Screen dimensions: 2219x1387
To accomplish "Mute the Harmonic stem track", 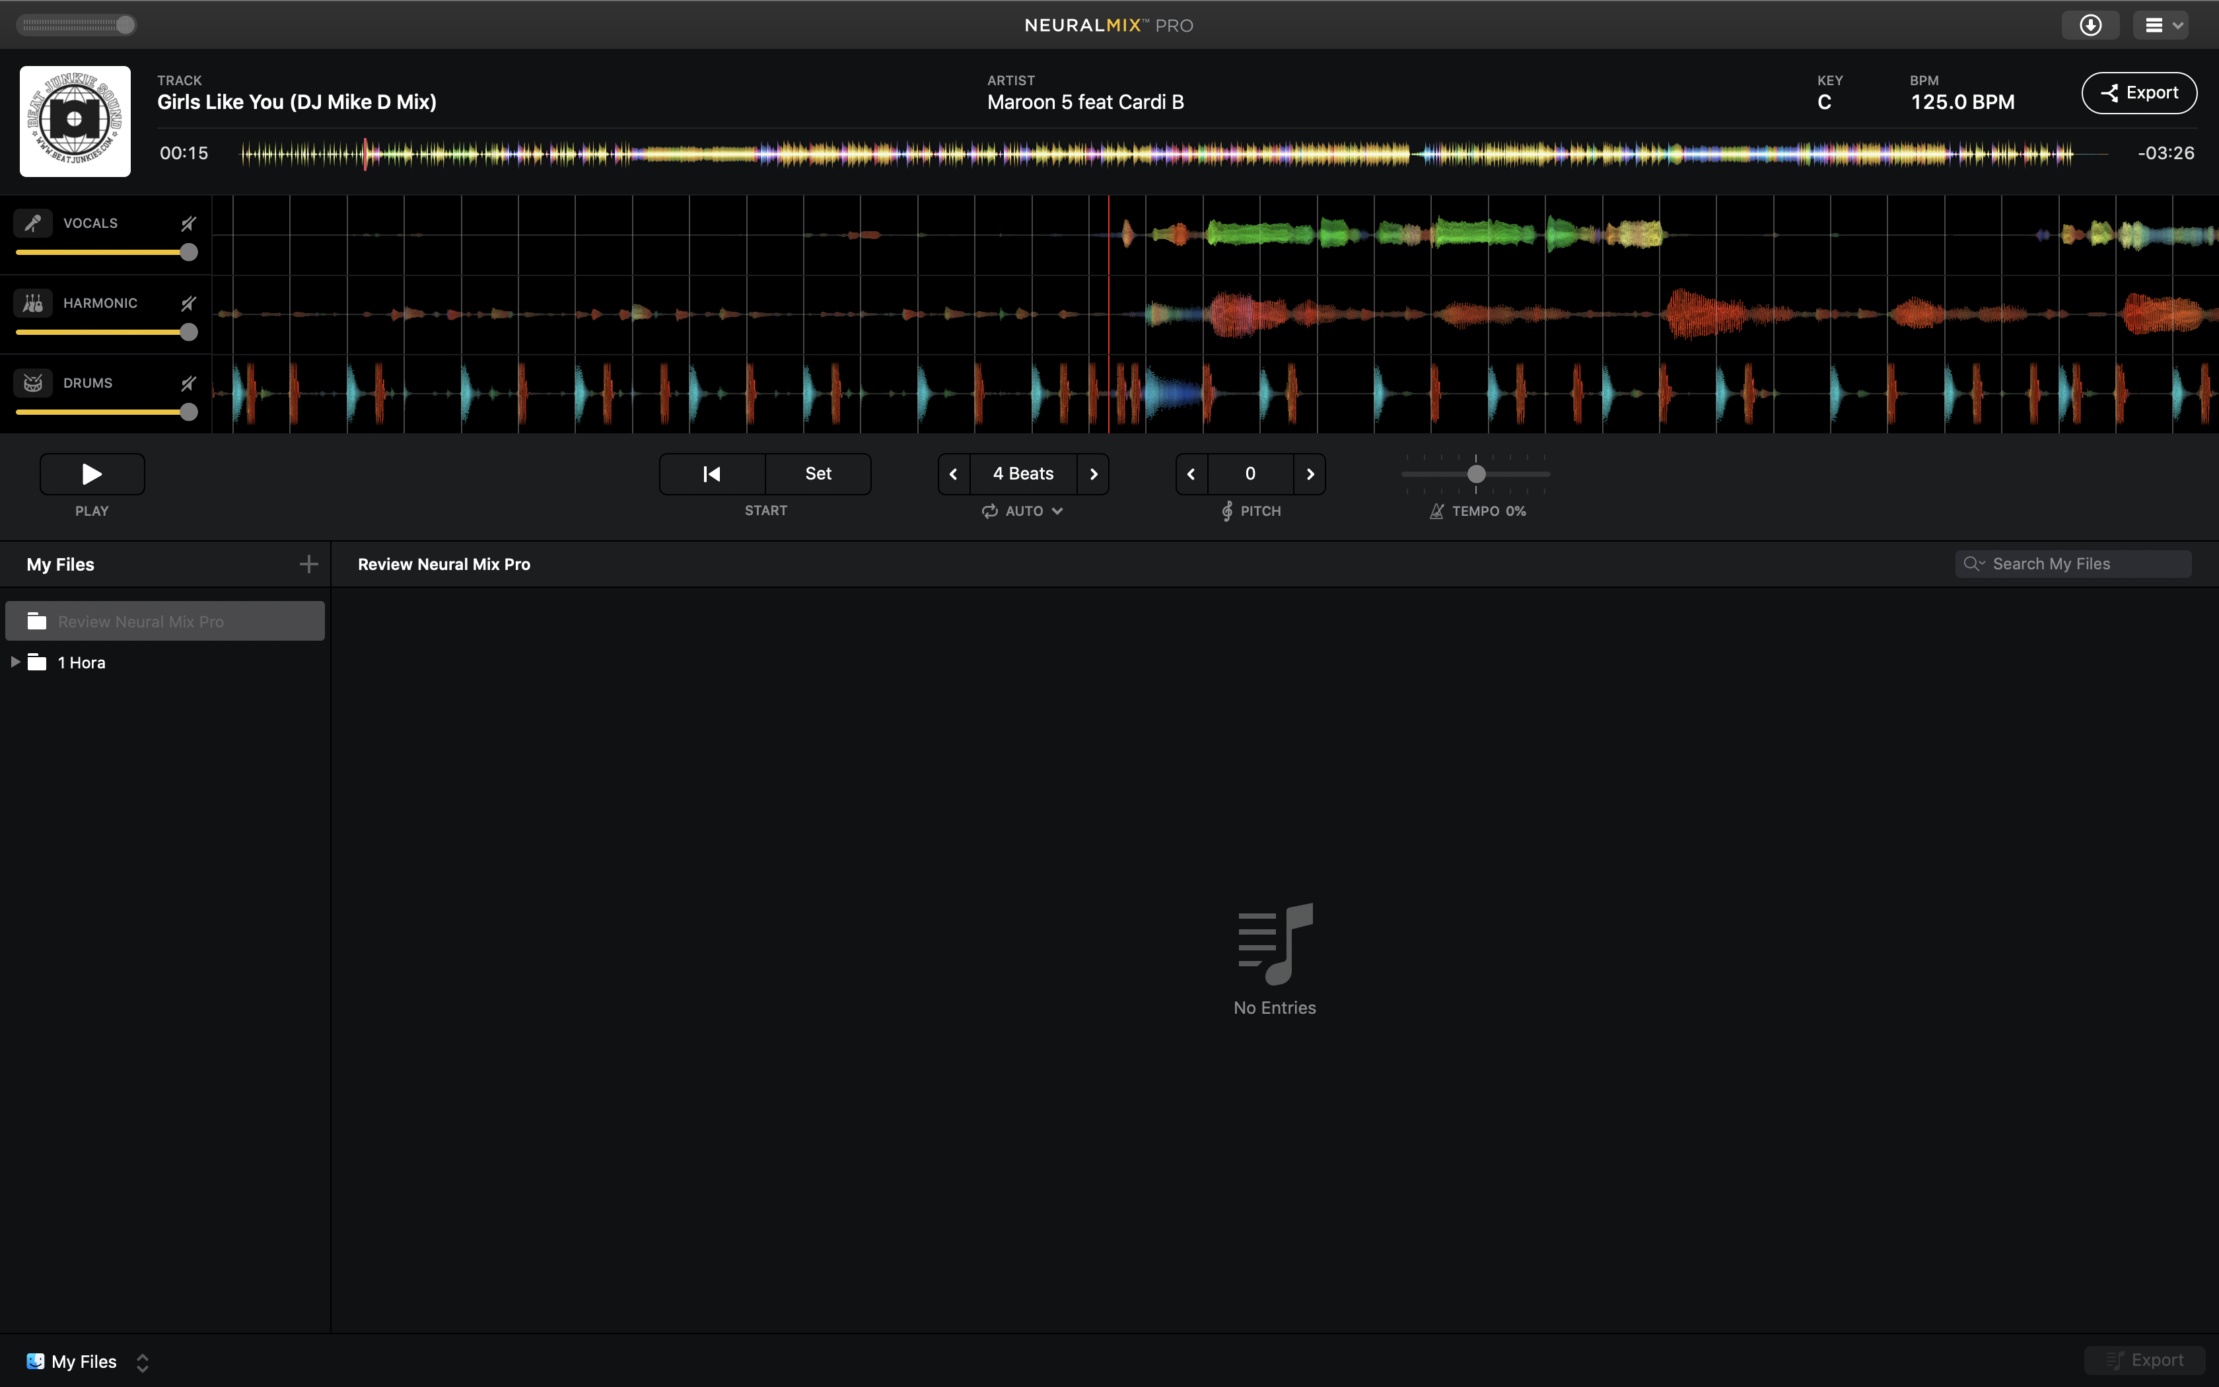I will 188,302.
